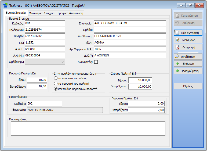Click the Διαγραφή delete page icon
Image resolution: width=207 pixels, height=151 pixels.
pyautogui.click(x=177, y=47)
